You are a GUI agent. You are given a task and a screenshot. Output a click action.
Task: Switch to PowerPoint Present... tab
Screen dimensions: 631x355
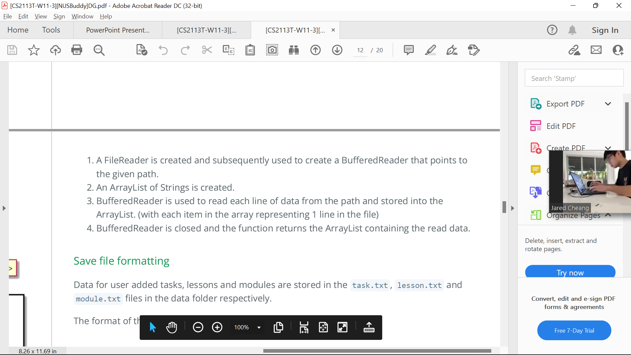tap(118, 30)
